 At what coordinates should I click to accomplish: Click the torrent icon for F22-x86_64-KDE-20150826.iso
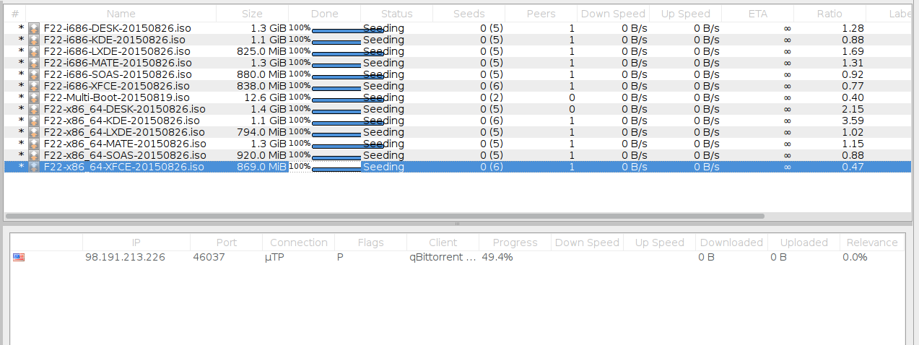34,121
